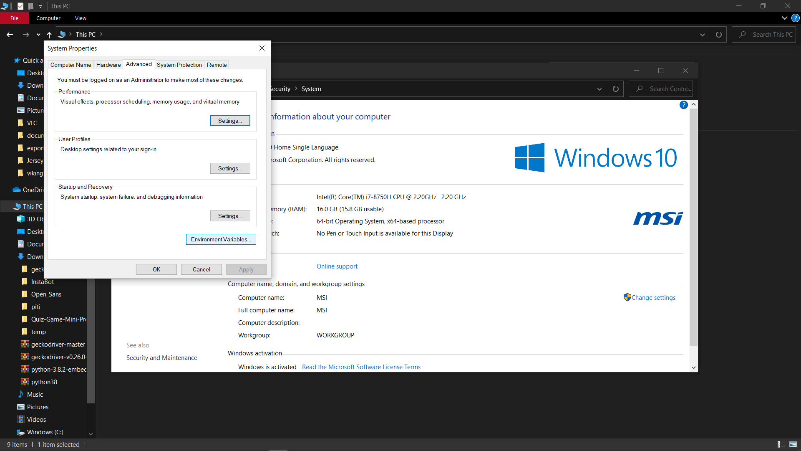Click the refresh icon beside This PC address bar
The image size is (801, 451).
point(718,35)
